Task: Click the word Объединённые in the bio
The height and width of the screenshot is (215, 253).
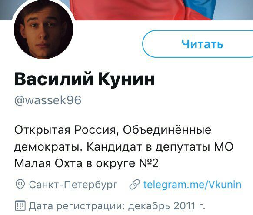Action: 167,129
